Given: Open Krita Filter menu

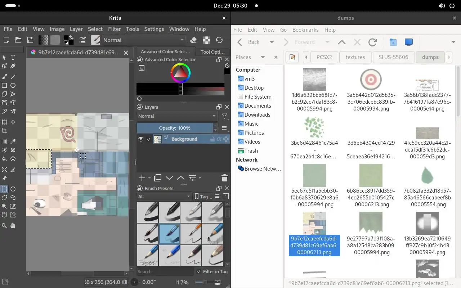Looking at the screenshot, I should click(x=114, y=29).
